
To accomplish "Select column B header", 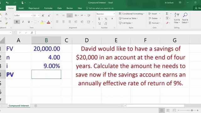I will [x=46, y=40].
